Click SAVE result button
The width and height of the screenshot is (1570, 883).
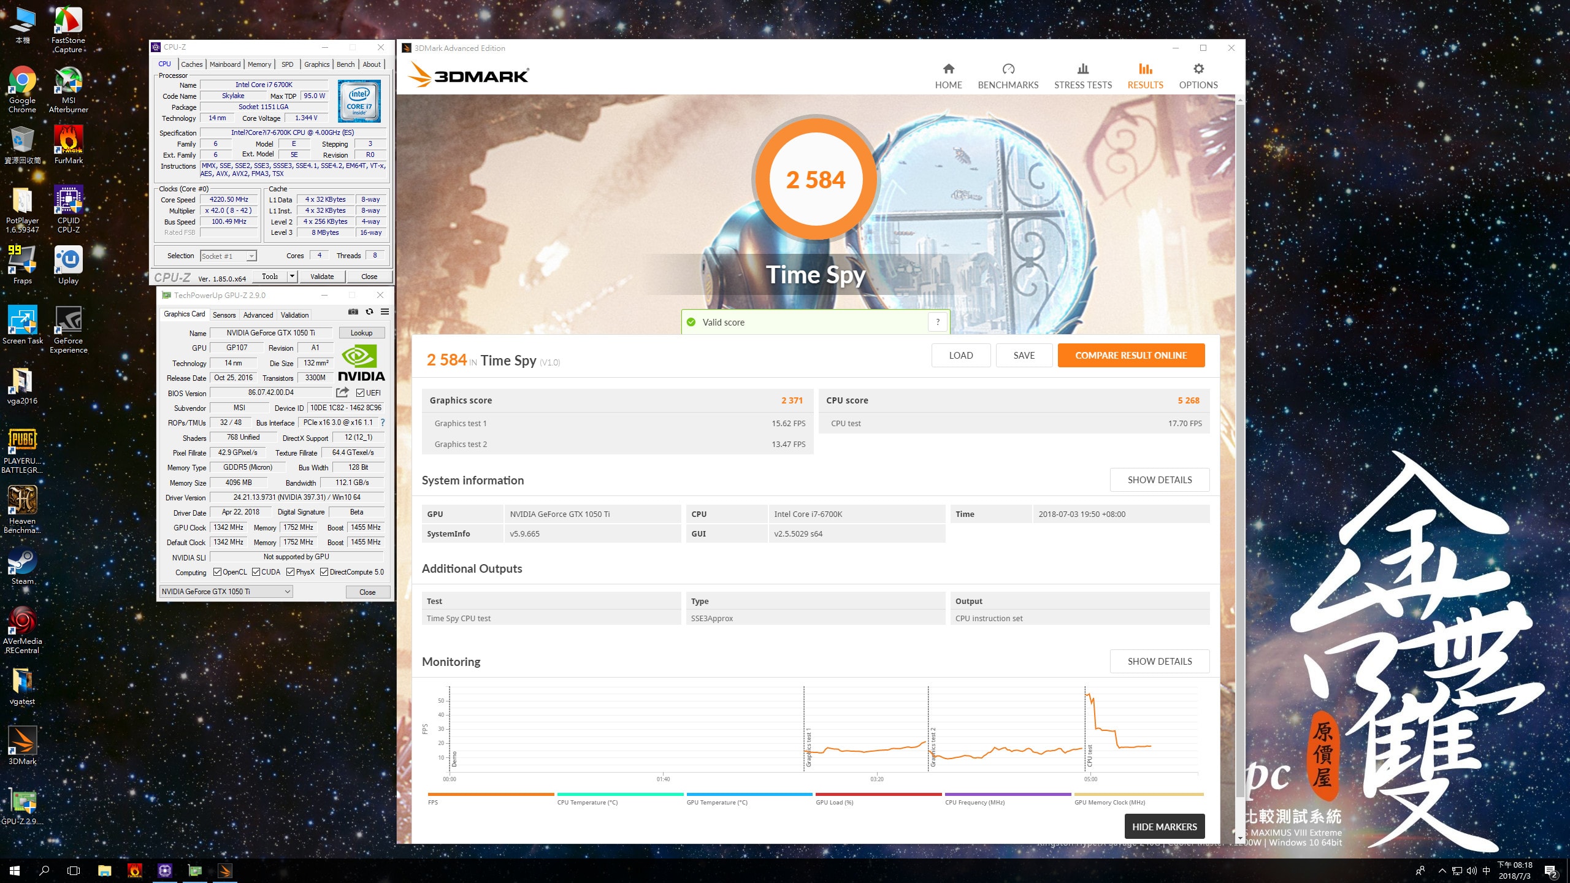click(1024, 355)
